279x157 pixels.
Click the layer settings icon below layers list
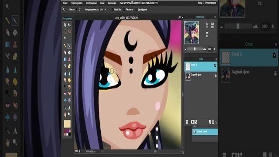[x=187, y=122]
